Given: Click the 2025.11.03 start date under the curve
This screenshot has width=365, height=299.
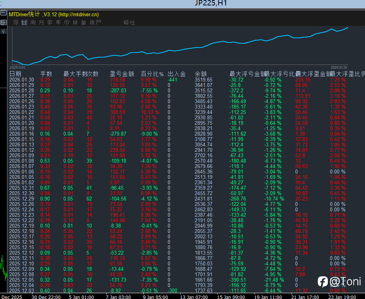Looking at the screenshot, I should click(x=17, y=68).
